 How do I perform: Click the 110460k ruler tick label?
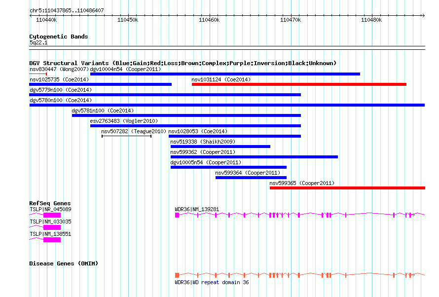point(209,20)
